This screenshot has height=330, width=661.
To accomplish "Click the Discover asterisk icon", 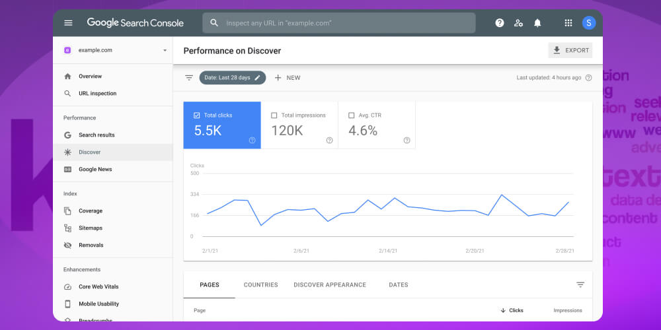I will (x=67, y=152).
